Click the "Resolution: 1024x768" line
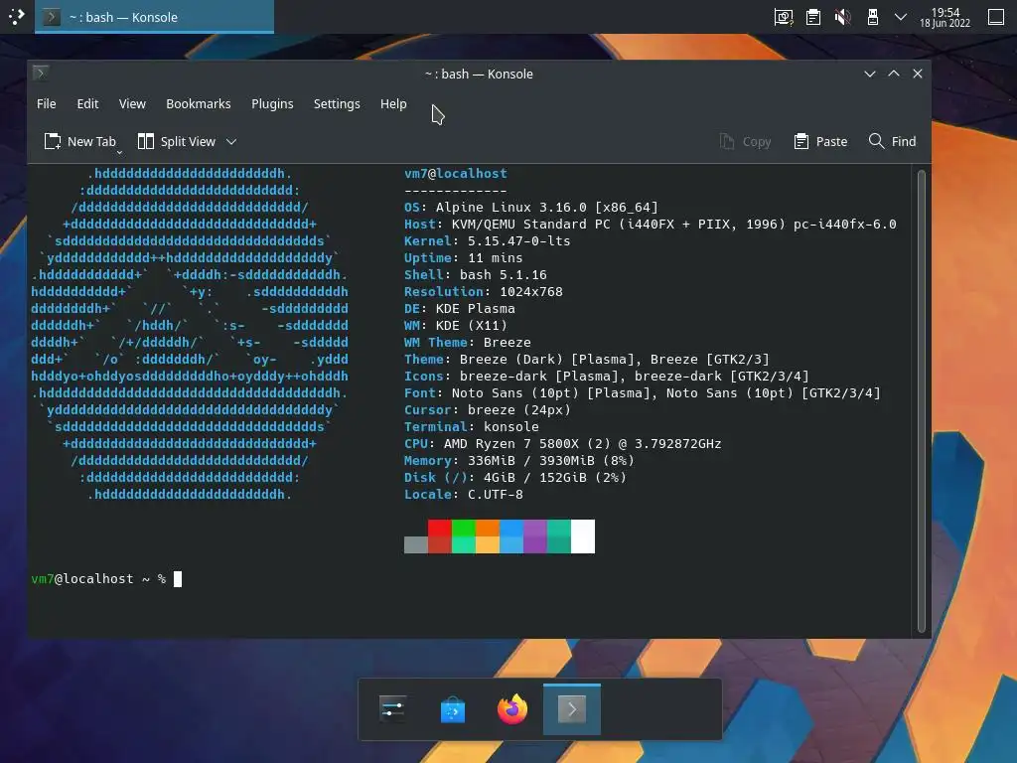The width and height of the screenshot is (1017, 763). tap(484, 291)
